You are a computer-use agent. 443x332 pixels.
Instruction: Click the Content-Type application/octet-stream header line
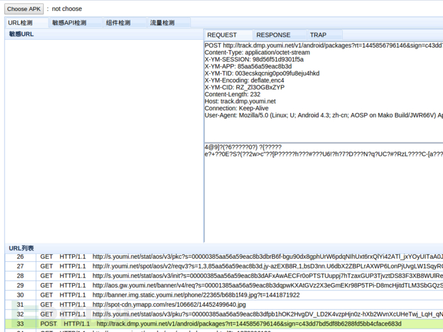pos(257,53)
